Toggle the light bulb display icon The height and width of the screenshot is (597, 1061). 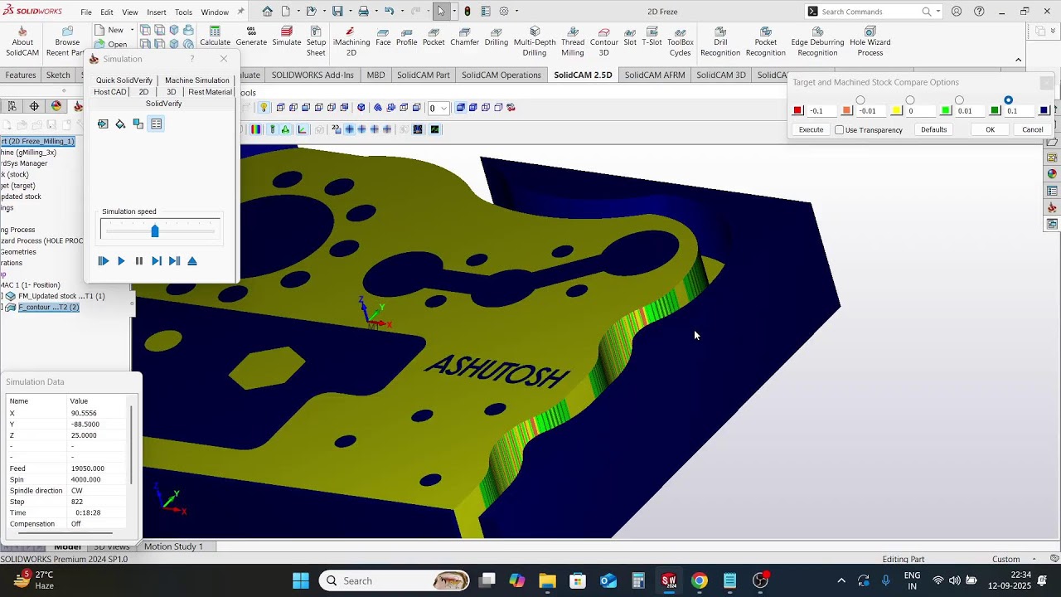click(x=264, y=107)
